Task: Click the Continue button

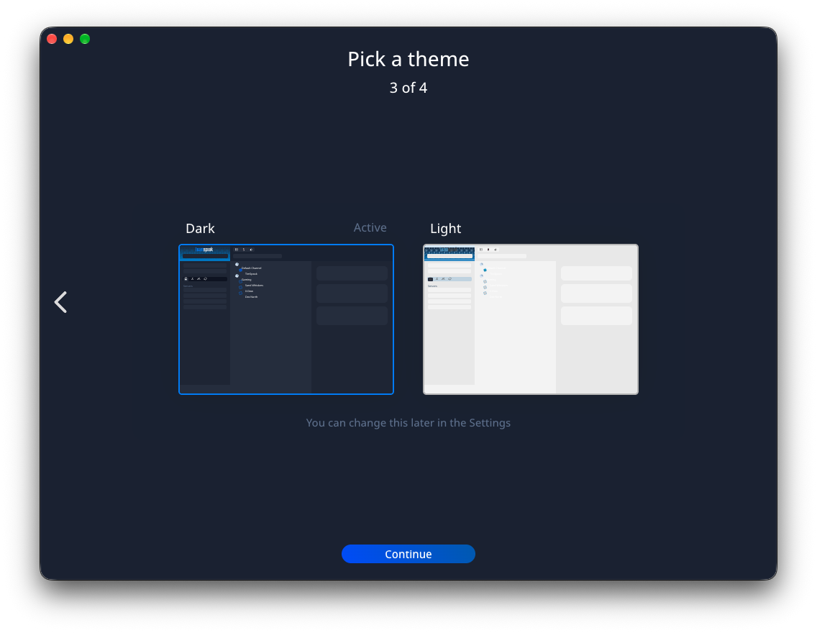Action: [x=408, y=554]
